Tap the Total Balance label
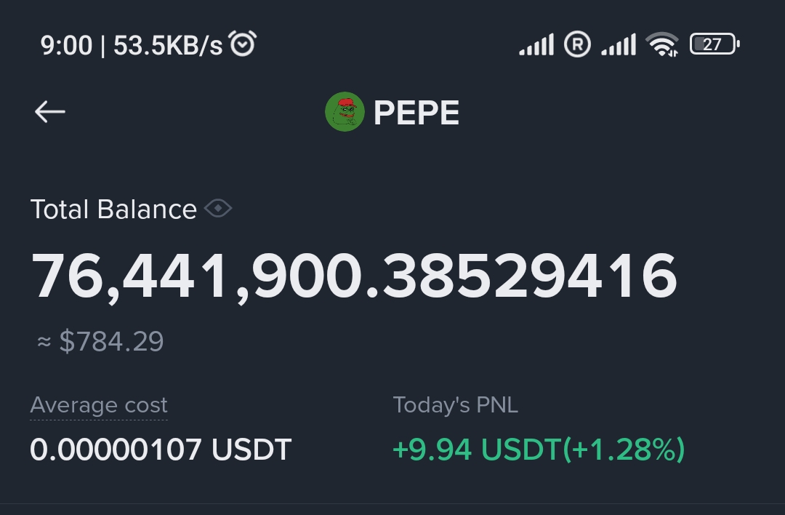The height and width of the screenshot is (515, 785). pyautogui.click(x=113, y=209)
